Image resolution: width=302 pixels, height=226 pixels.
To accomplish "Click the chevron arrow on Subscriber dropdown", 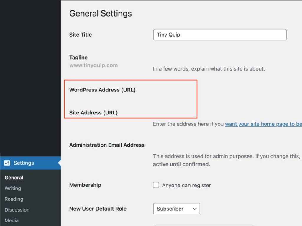I will pyautogui.click(x=194, y=209).
